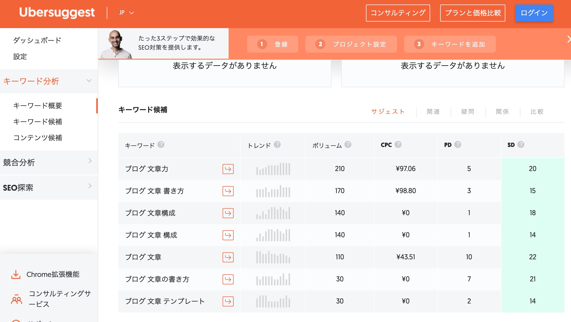Viewport: 571px width, 322px height.
Task: Expand the 競合分析 section
Action: pos(90,161)
